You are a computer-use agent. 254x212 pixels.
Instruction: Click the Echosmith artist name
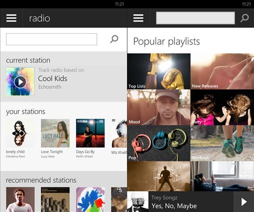click(50, 87)
